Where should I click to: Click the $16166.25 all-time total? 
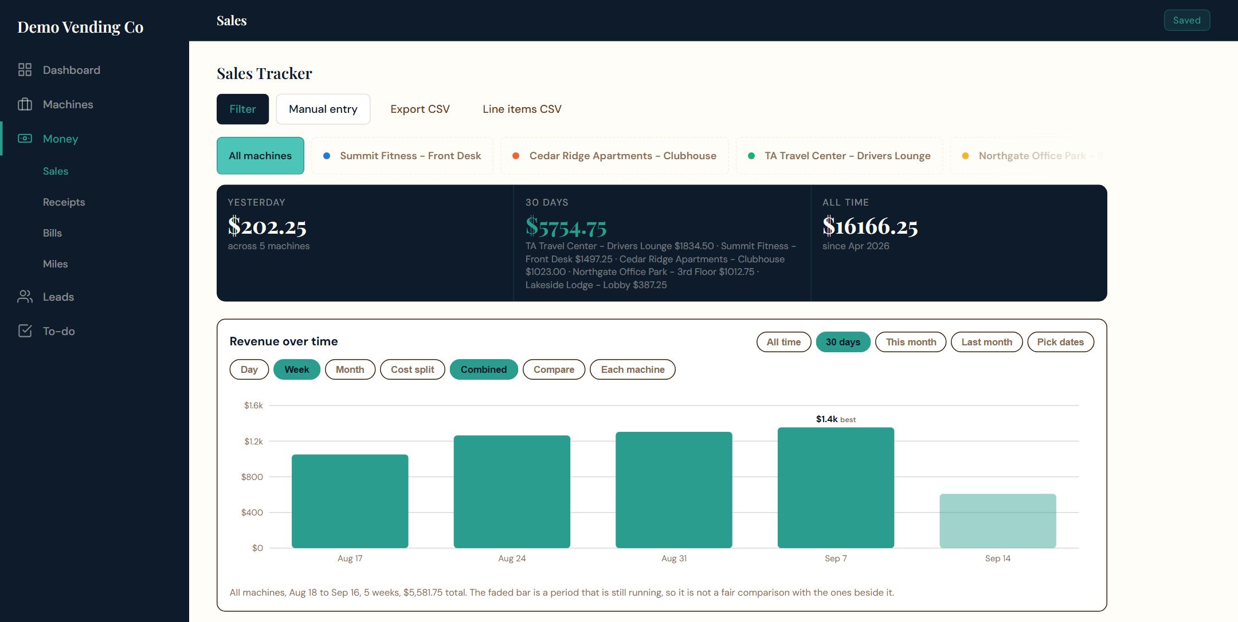coord(870,226)
